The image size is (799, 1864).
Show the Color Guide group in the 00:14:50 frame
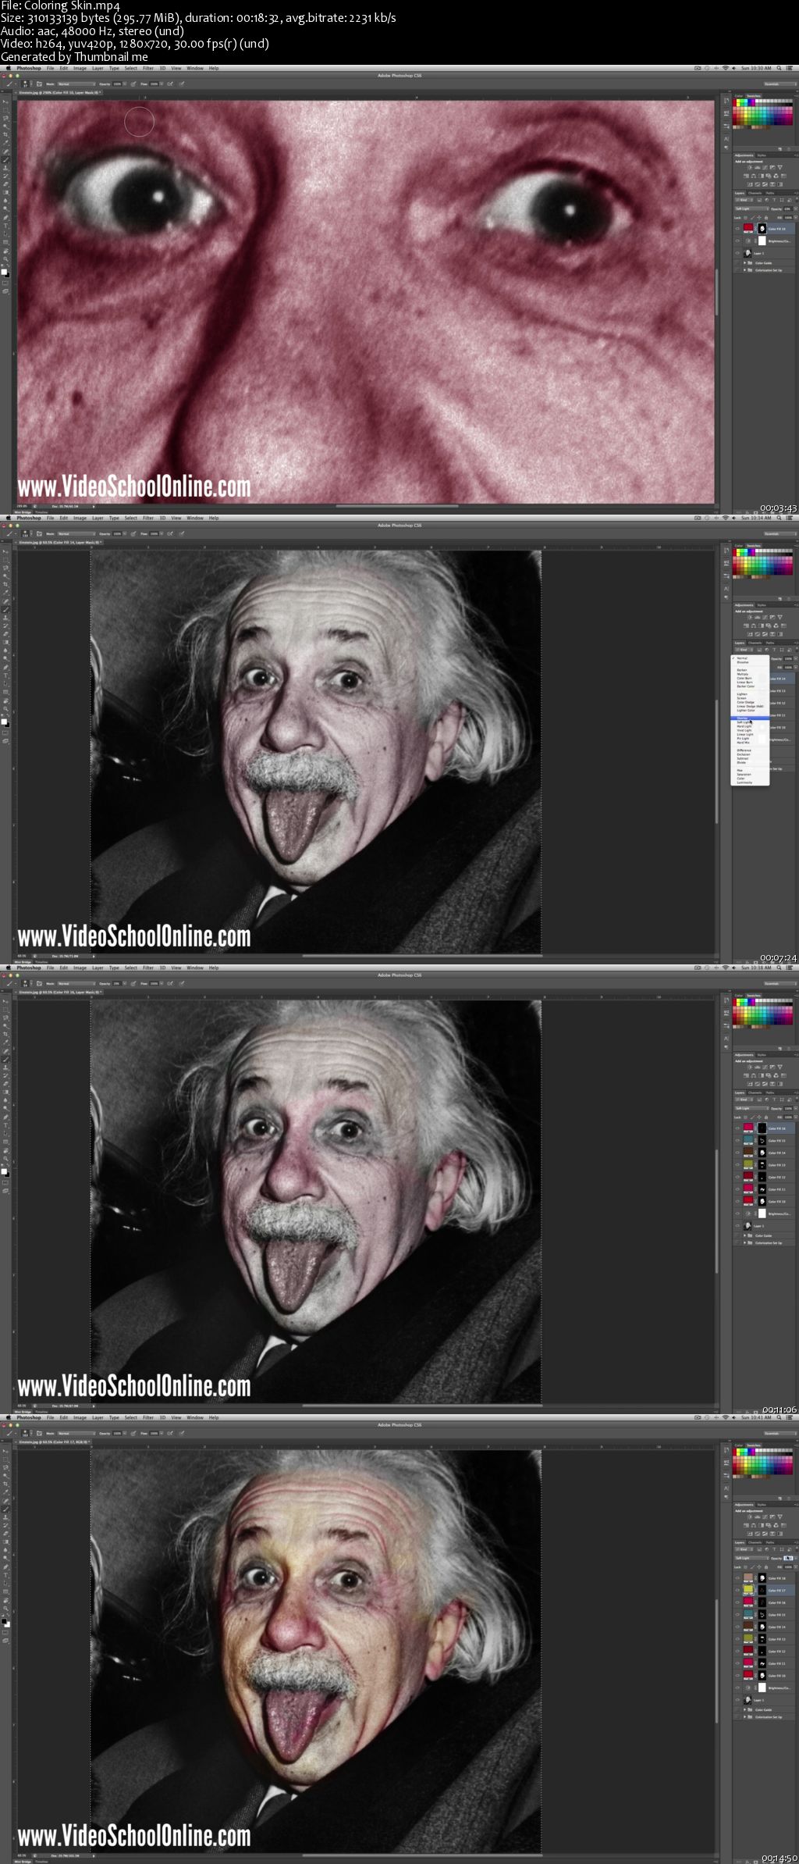pyautogui.click(x=737, y=1709)
